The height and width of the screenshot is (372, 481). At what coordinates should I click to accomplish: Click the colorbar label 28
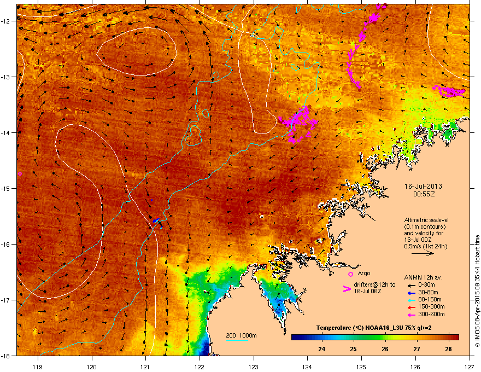point(448,349)
